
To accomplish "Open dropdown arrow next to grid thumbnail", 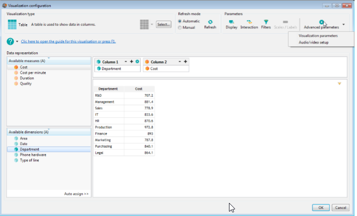I will [152, 25].
